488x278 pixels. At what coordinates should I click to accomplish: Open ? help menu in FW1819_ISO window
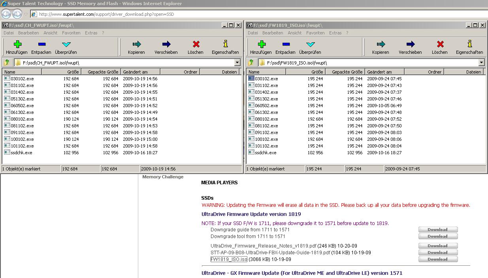tap(347, 33)
